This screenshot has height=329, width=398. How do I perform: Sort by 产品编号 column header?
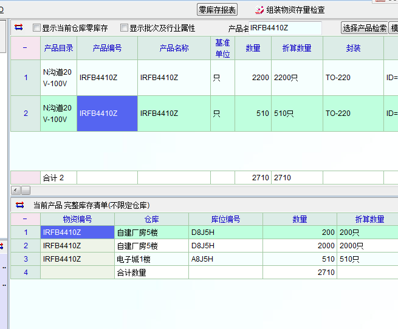(107, 48)
